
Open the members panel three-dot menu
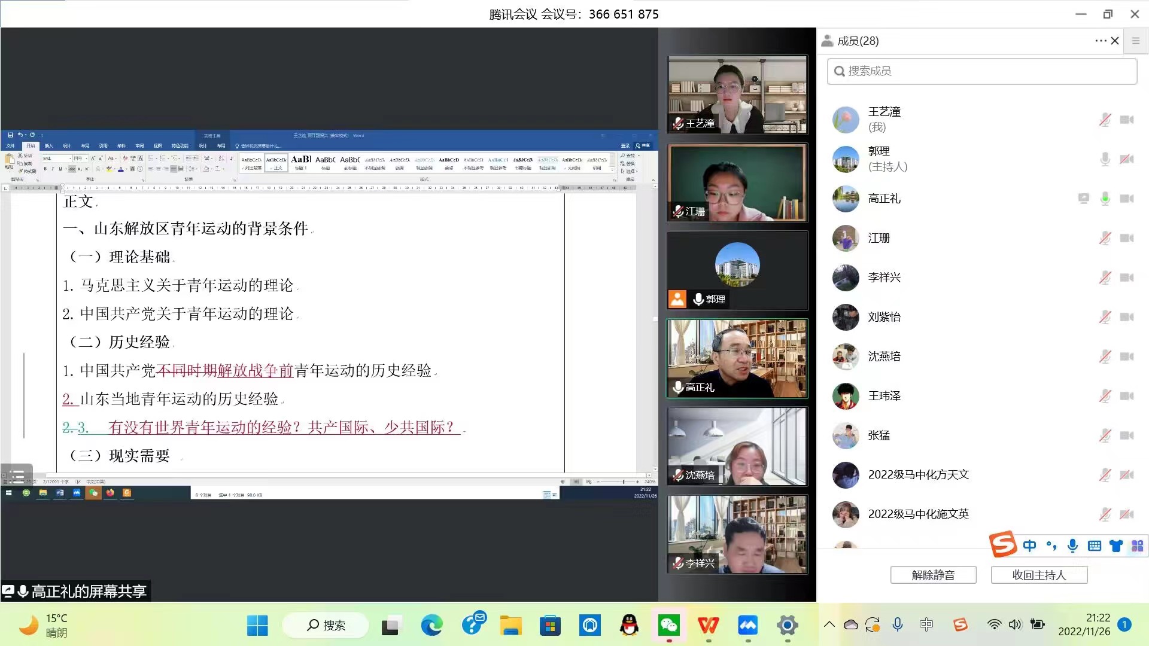[x=1100, y=41]
